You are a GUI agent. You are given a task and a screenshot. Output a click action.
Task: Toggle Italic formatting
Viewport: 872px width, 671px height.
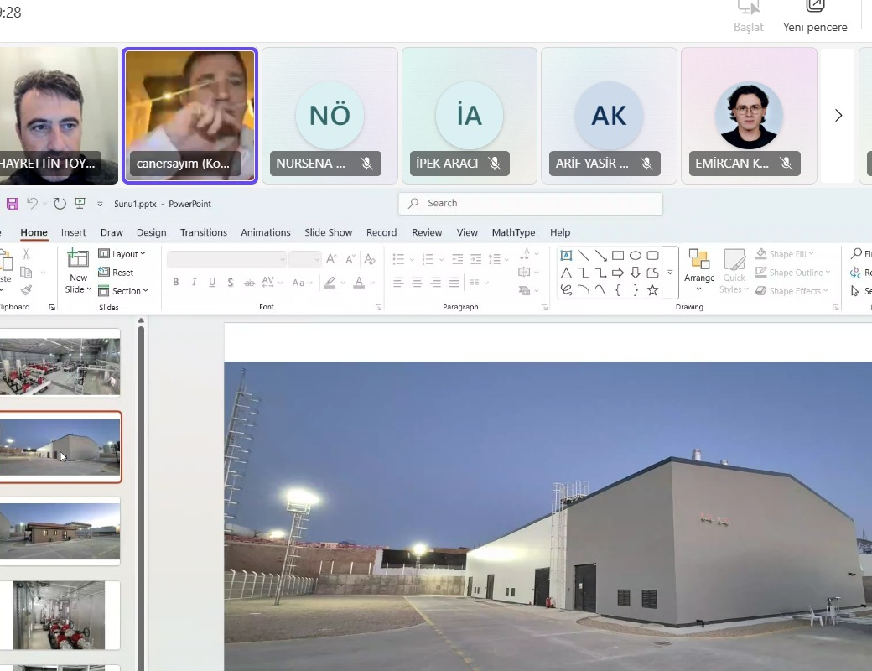click(194, 283)
